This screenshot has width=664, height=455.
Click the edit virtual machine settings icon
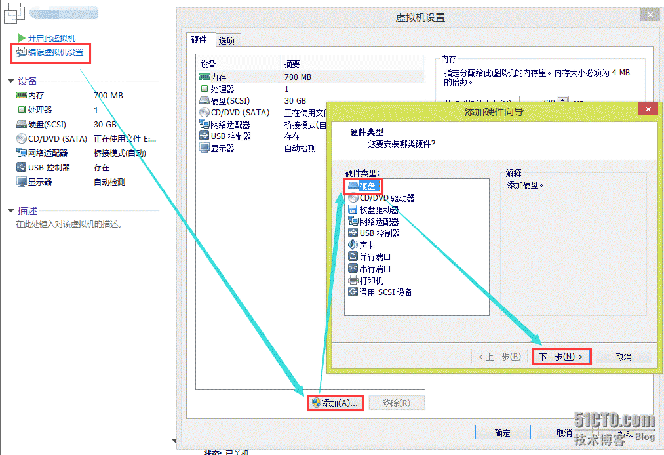21,52
